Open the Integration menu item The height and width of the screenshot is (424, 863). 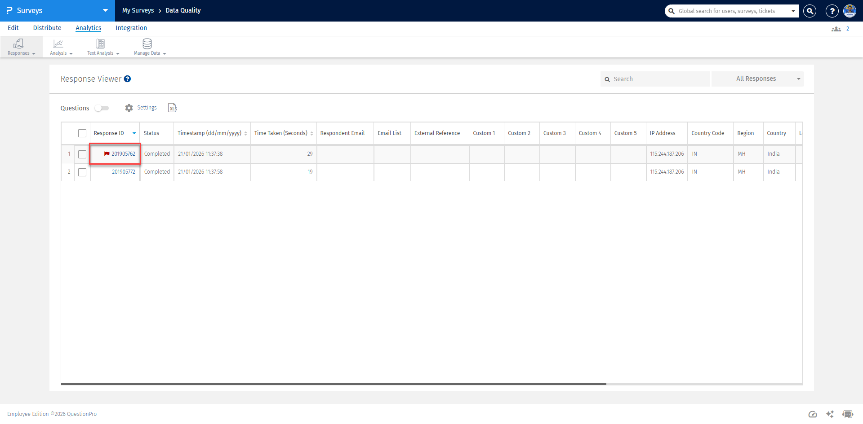[x=131, y=28]
